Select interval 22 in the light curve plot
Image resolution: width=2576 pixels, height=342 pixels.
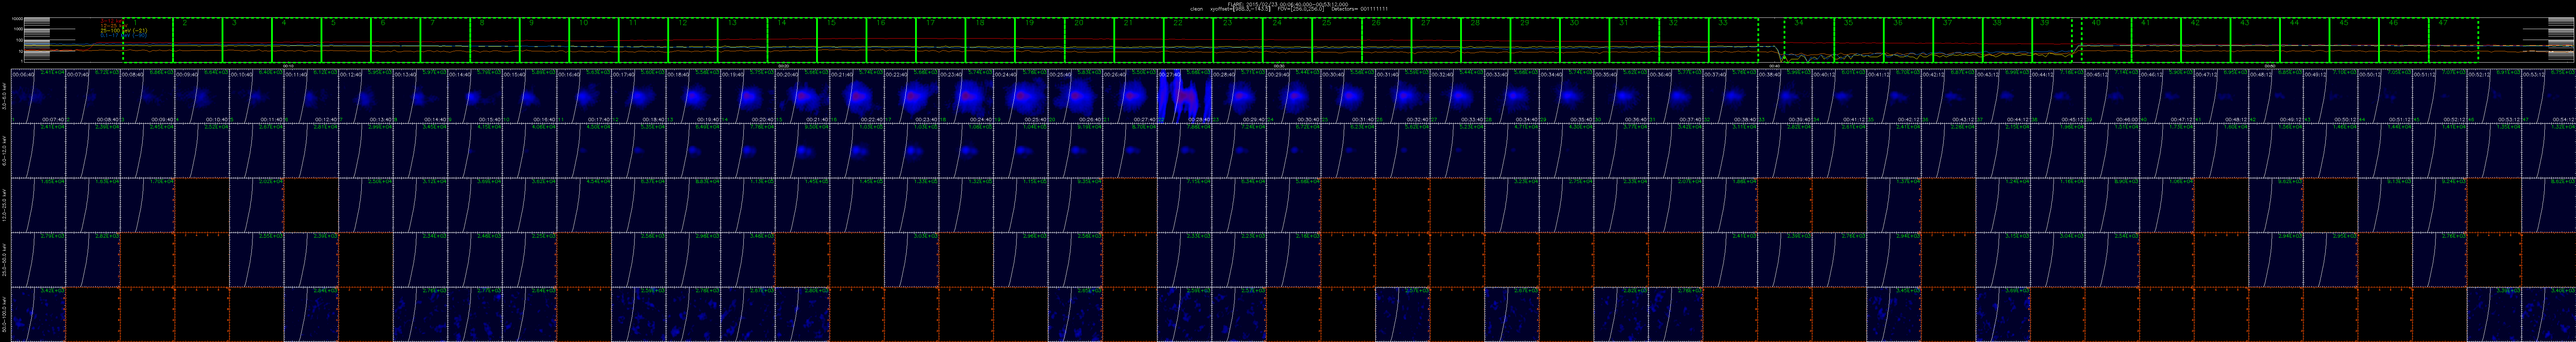click(1189, 40)
